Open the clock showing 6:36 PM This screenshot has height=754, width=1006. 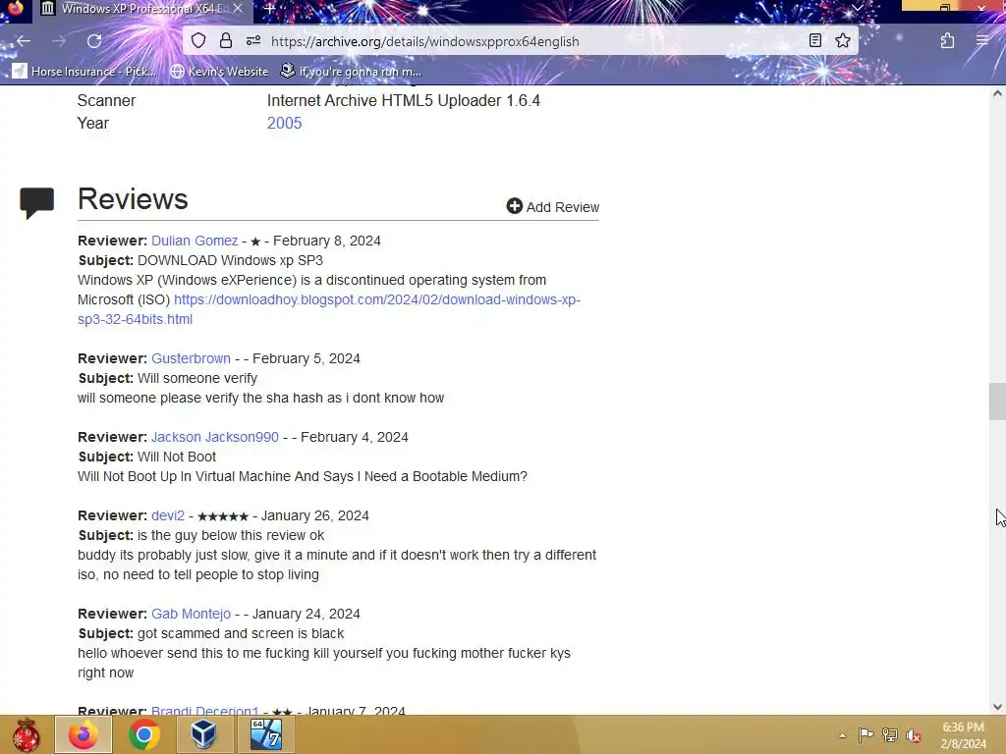[963, 735]
